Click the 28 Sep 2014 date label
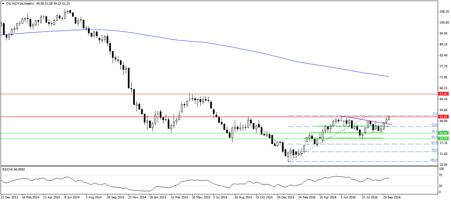Image resolution: width=451 pixels, height=201 pixels. coord(116,197)
